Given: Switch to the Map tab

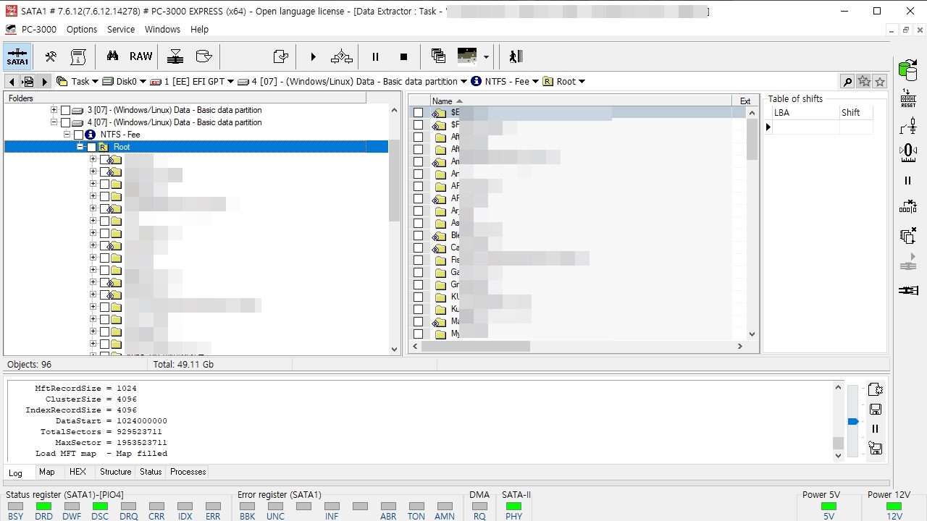Looking at the screenshot, I should (47, 472).
